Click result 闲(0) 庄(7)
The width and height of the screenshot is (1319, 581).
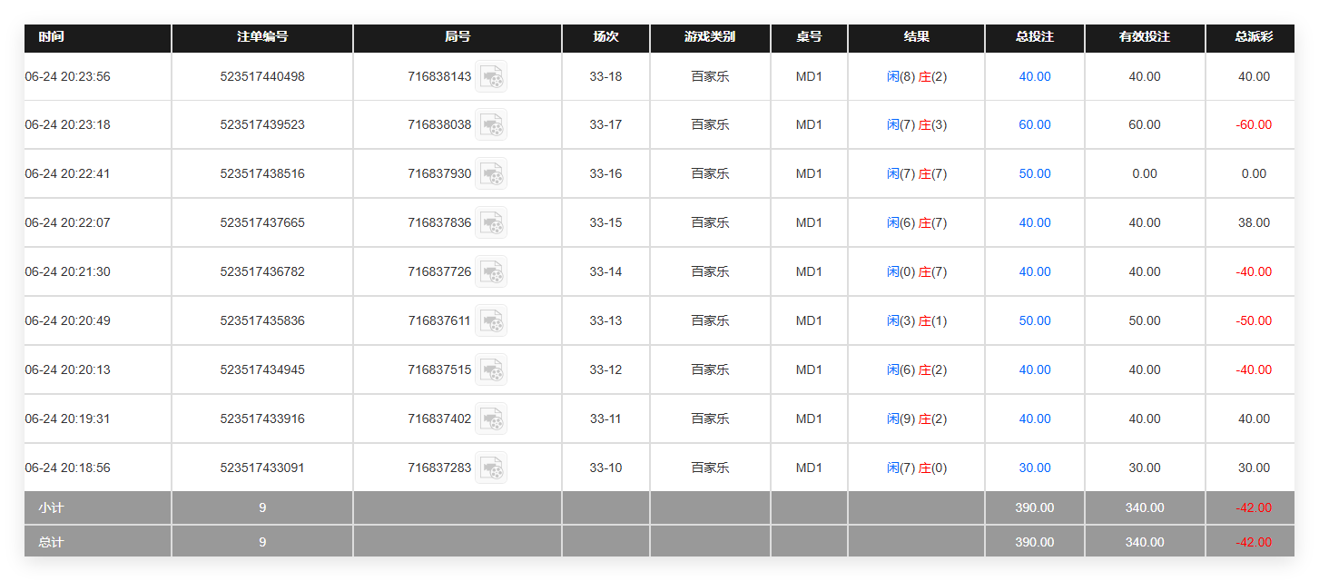pyautogui.click(x=917, y=271)
